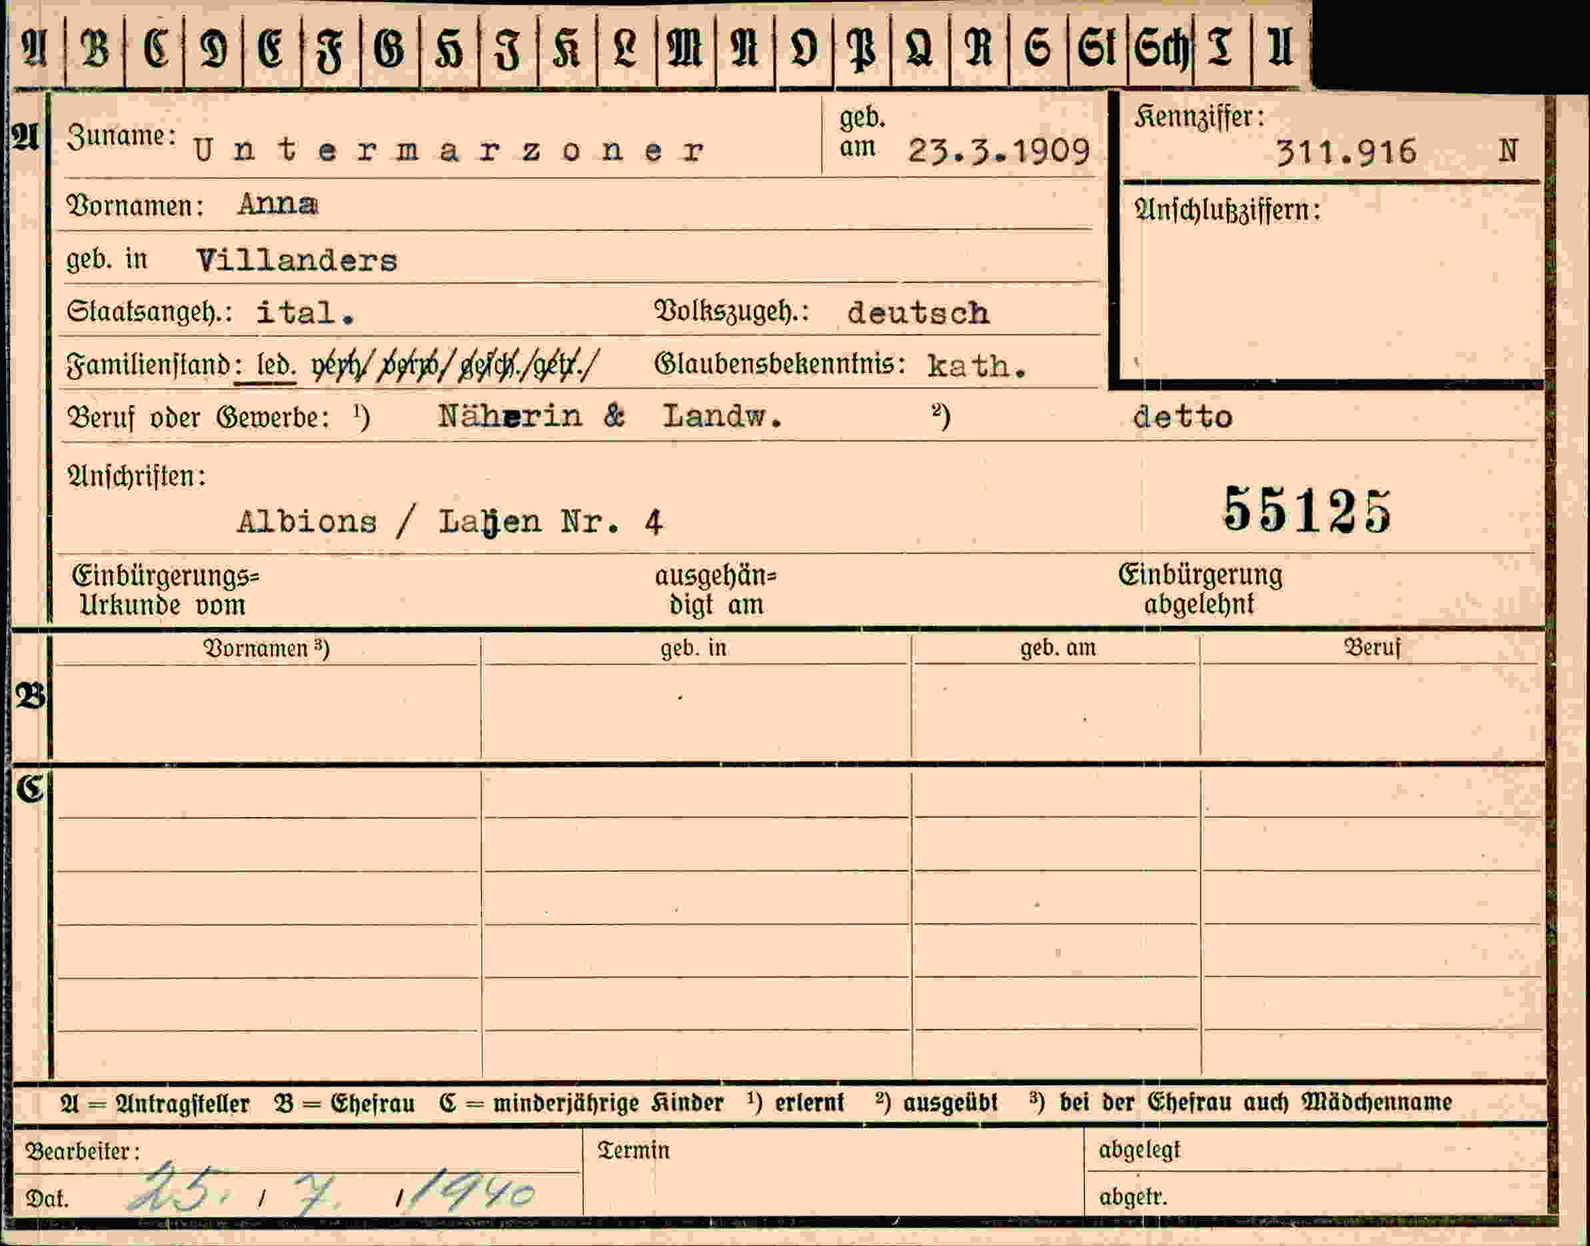Click the birthplace 'Villanders'
This screenshot has height=1246, width=1590.
[297, 261]
